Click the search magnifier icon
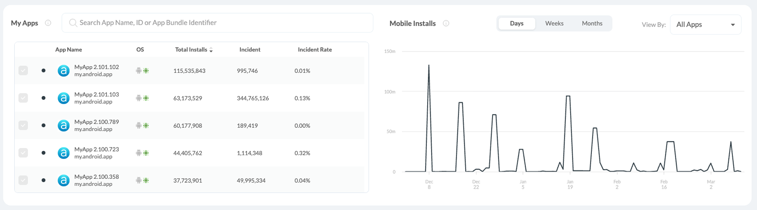 pyautogui.click(x=73, y=23)
